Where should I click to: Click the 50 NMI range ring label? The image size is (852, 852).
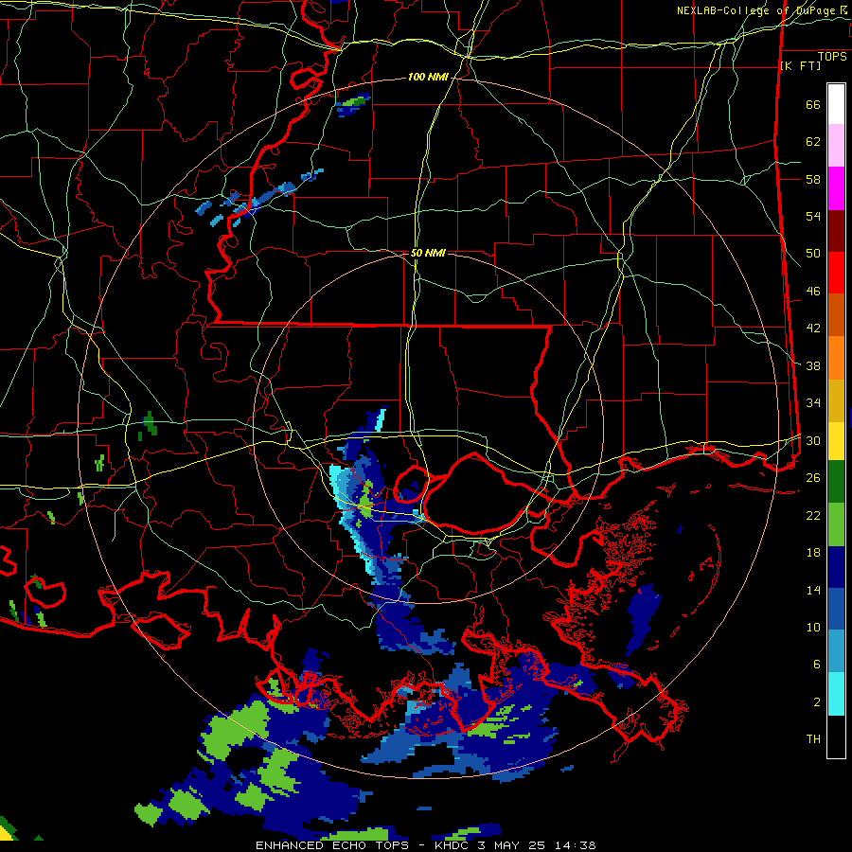428,253
